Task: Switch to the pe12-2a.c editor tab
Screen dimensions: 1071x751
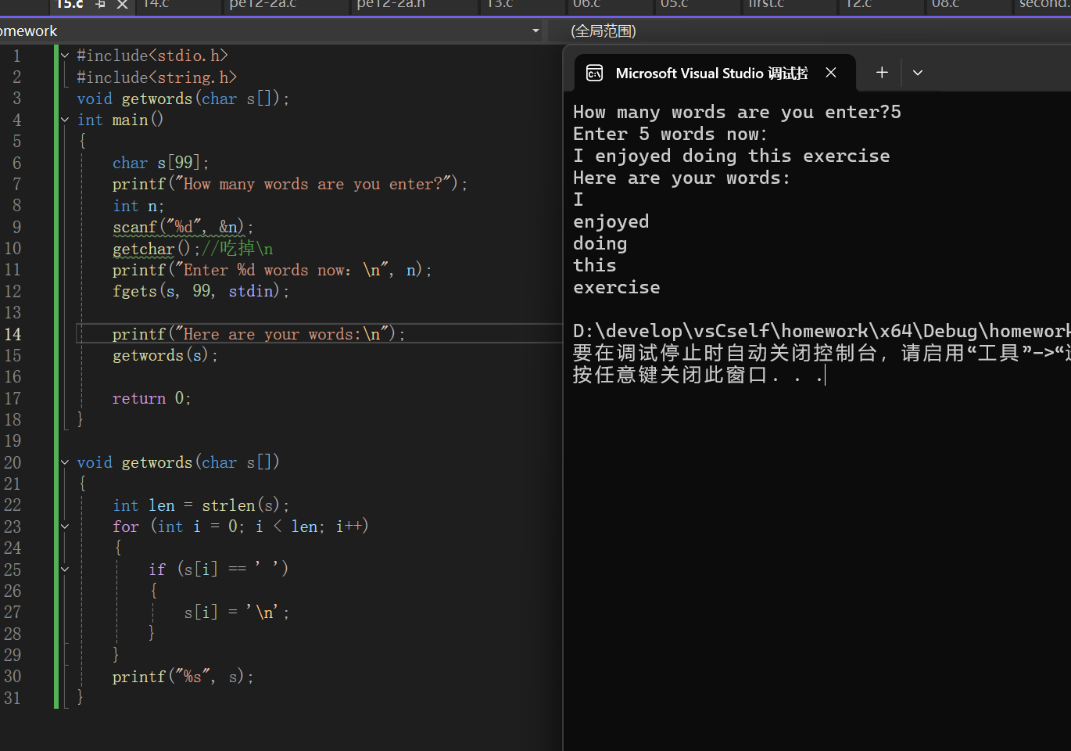Action: coord(263,5)
